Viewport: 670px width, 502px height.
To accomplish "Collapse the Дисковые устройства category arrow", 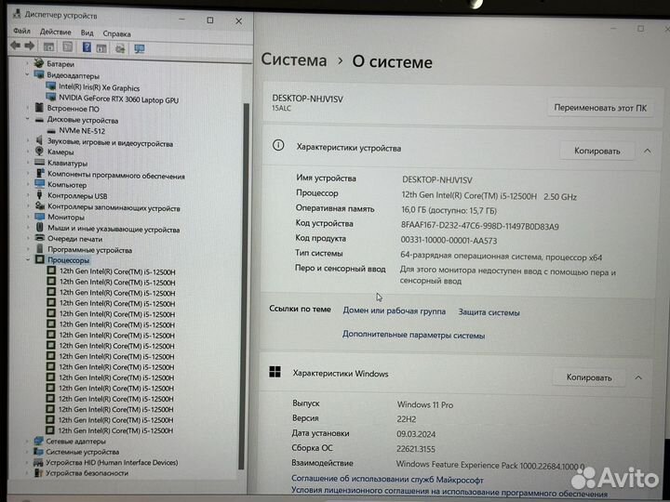I will 28,119.
